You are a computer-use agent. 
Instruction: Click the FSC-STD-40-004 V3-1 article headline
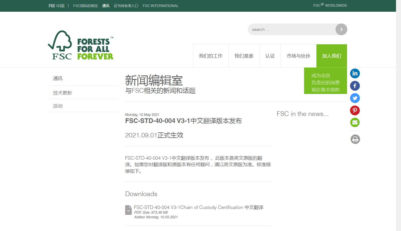pyautogui.click(x=183, y=121)
